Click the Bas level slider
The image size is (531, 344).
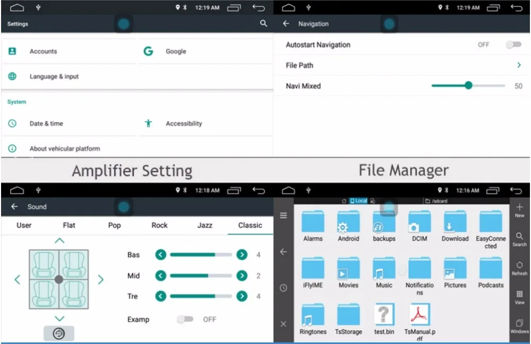201,254
